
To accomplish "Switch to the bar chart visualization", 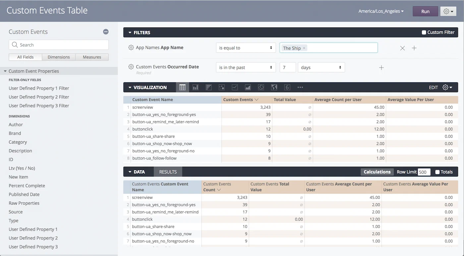I will click(195, 87).
